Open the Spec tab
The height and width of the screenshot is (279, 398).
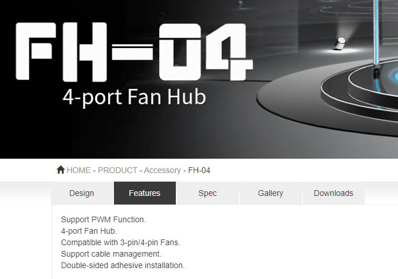(x=208, y=193)
